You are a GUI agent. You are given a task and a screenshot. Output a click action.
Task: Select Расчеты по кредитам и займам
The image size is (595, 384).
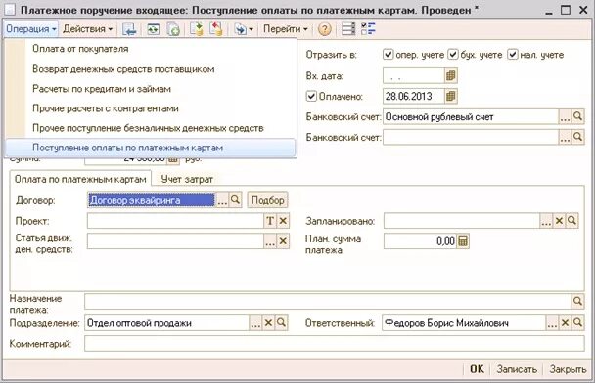(151, 89)
